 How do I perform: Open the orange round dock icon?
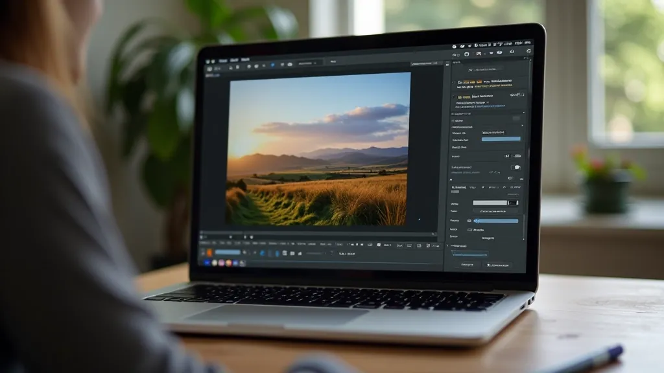pos(229,263)
